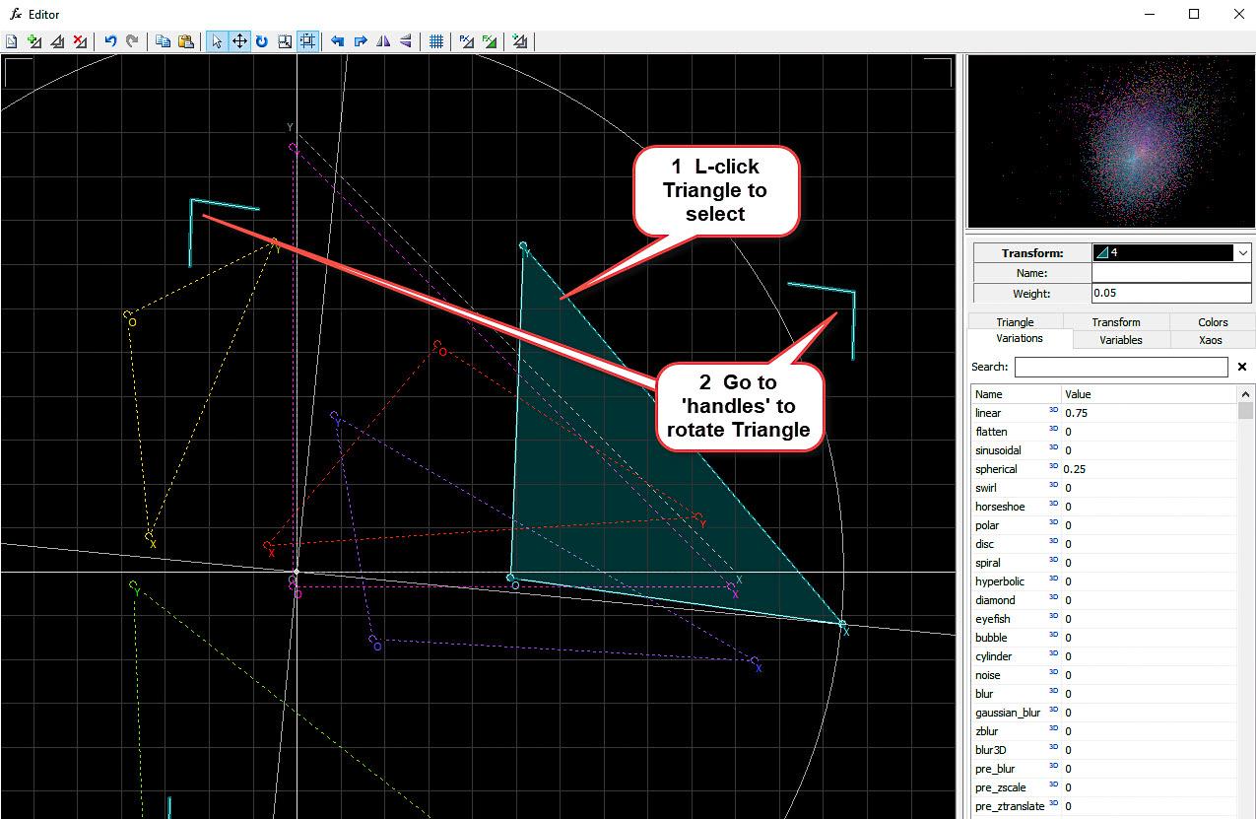This screenshot has width=1256, height=819.
Task: Select the polar variation row
Action: click(1103, 525)
